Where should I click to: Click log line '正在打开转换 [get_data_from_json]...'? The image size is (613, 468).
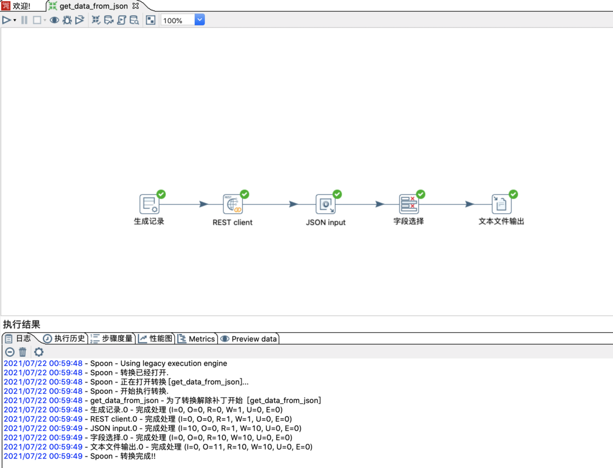point(126,382)
